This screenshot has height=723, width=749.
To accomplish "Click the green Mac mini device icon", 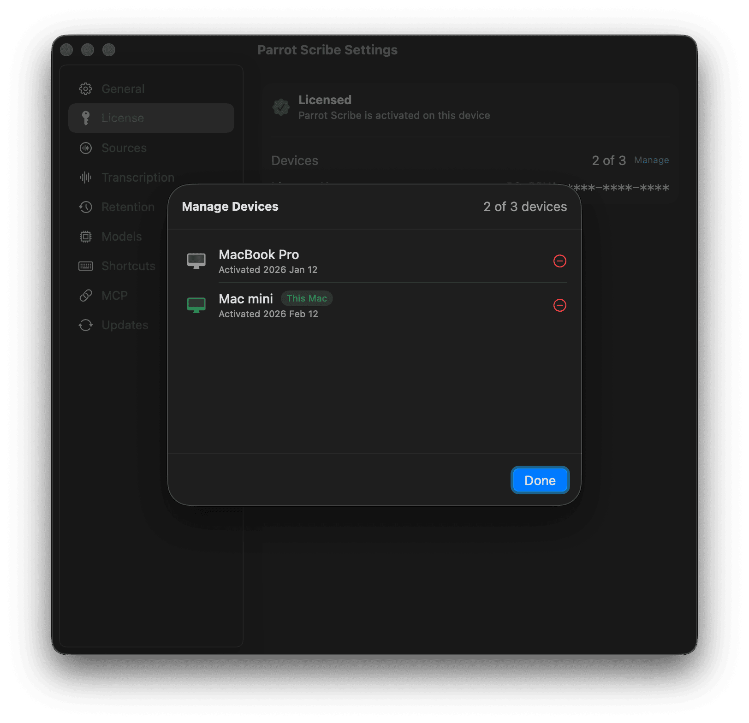I will coord(196,305).
